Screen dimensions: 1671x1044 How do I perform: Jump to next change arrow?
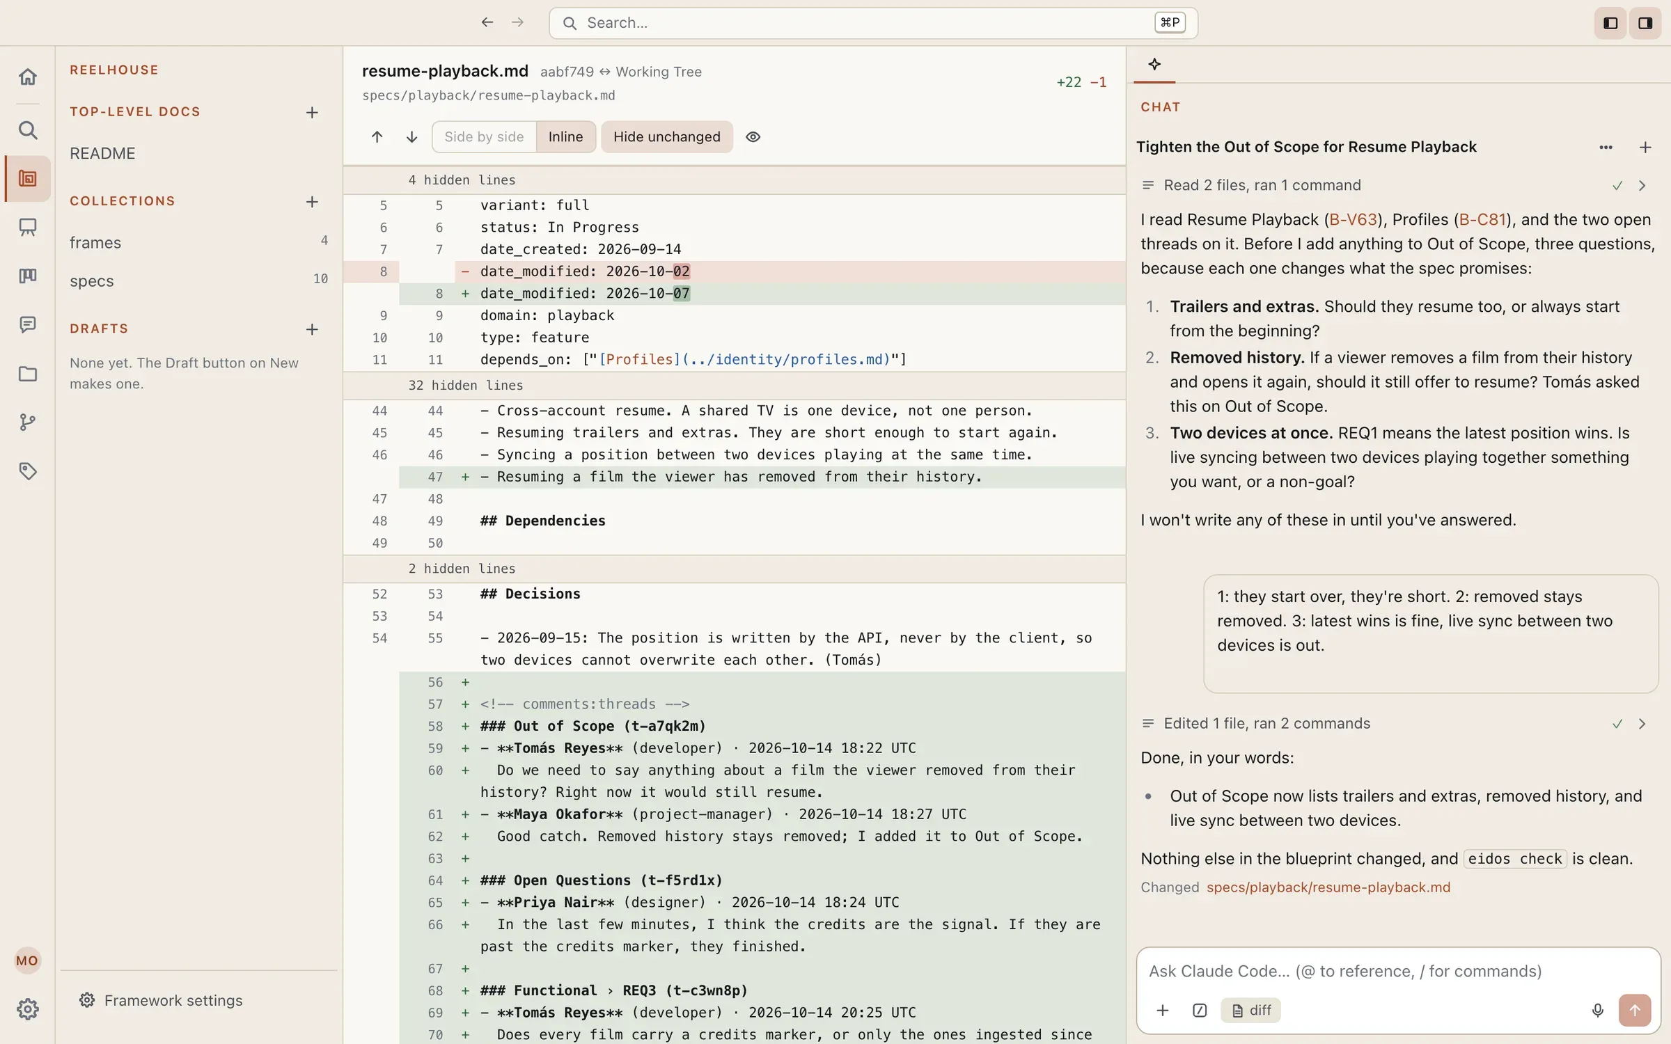pos(411,137)
